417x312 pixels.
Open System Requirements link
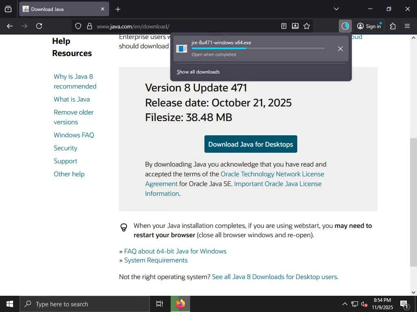tap(156, 260)
